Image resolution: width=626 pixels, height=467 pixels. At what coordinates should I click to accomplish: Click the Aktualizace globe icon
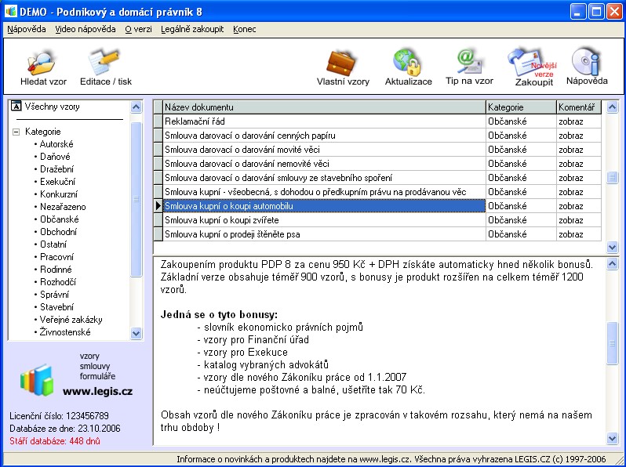tap(408, 62)
